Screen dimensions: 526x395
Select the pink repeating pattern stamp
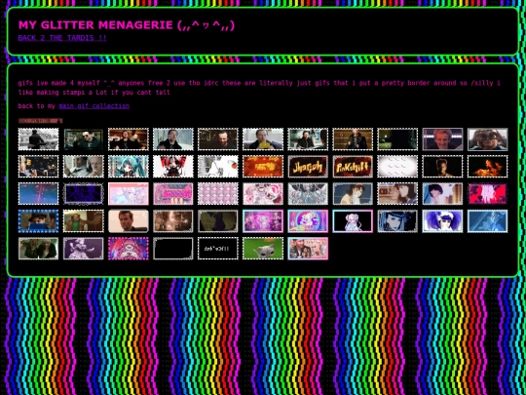[218, 194]
